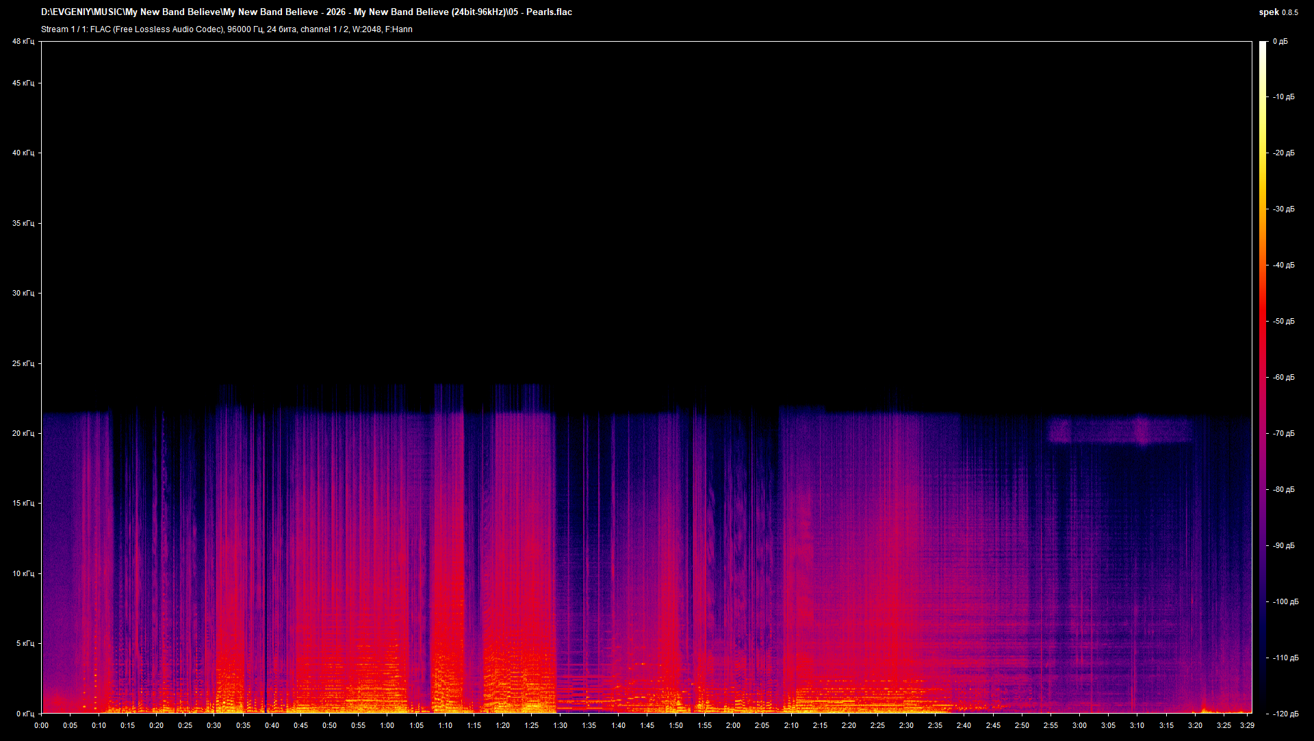
Task: Click the 0:00 start time label
Action: pos(41,725)
